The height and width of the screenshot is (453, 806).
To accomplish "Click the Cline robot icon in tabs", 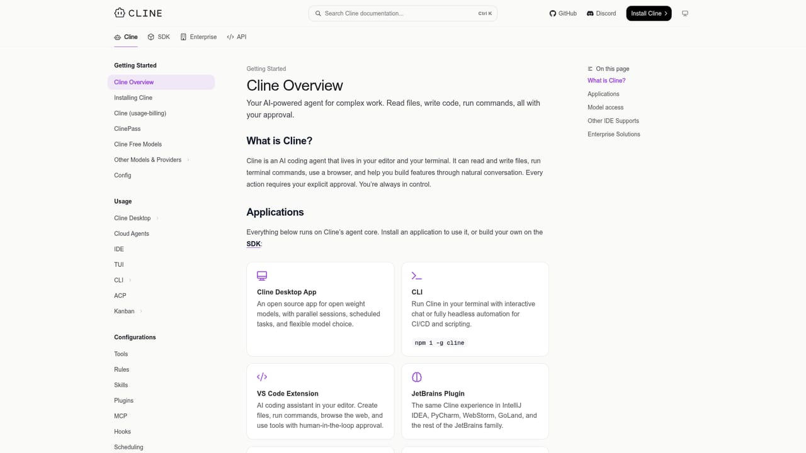I will click(117, 37).
